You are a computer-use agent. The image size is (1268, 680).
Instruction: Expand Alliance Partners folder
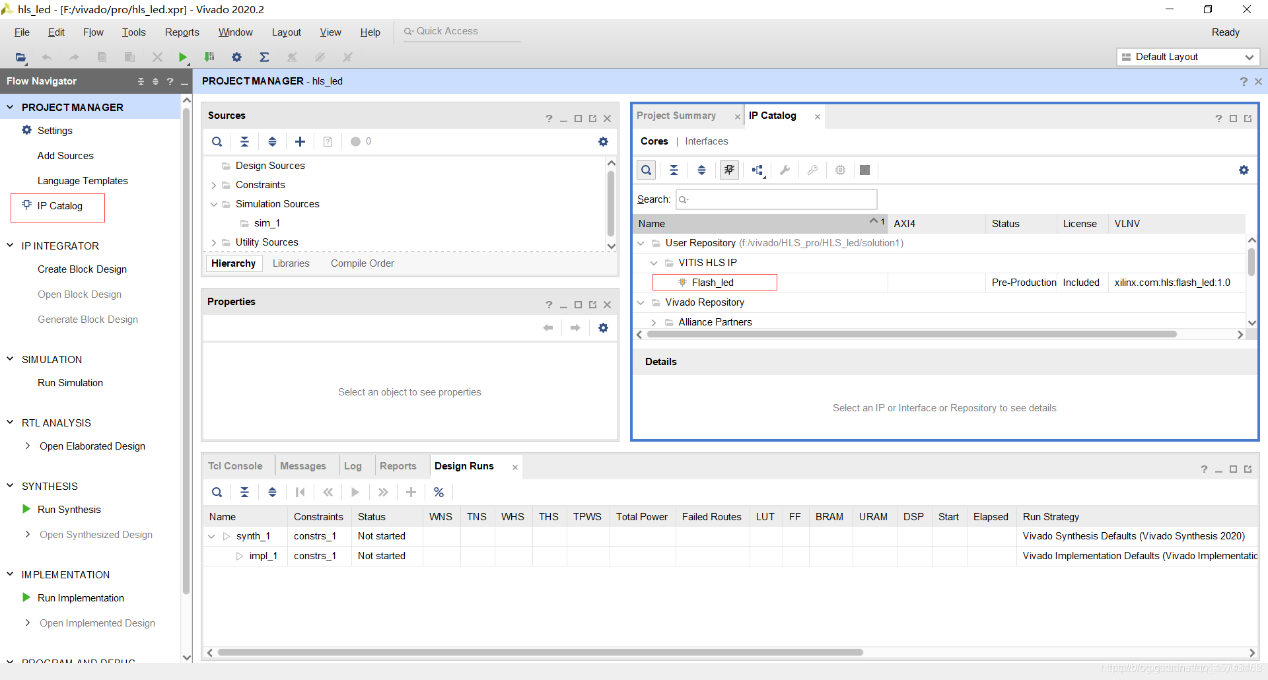(654, 322)
